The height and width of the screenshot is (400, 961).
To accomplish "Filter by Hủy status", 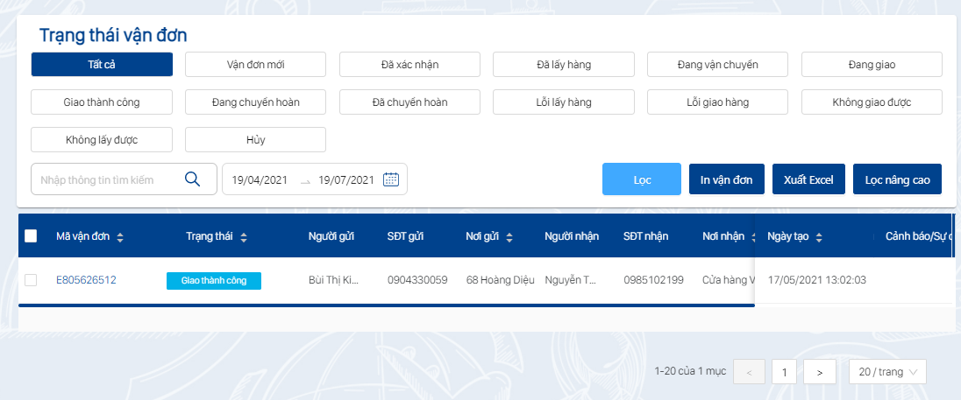I will [x=255, y=139].
